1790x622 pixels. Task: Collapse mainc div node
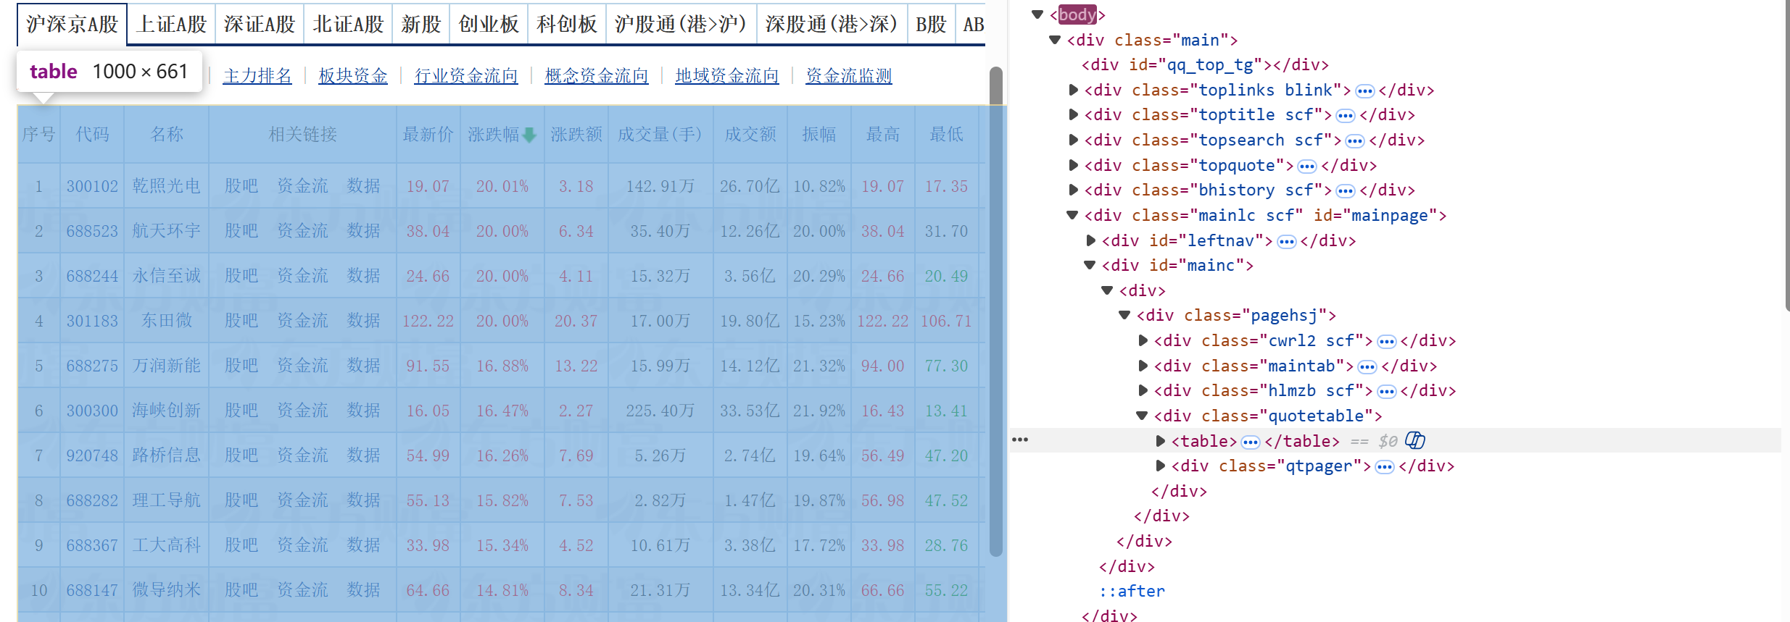click(x=1090, y=265)
